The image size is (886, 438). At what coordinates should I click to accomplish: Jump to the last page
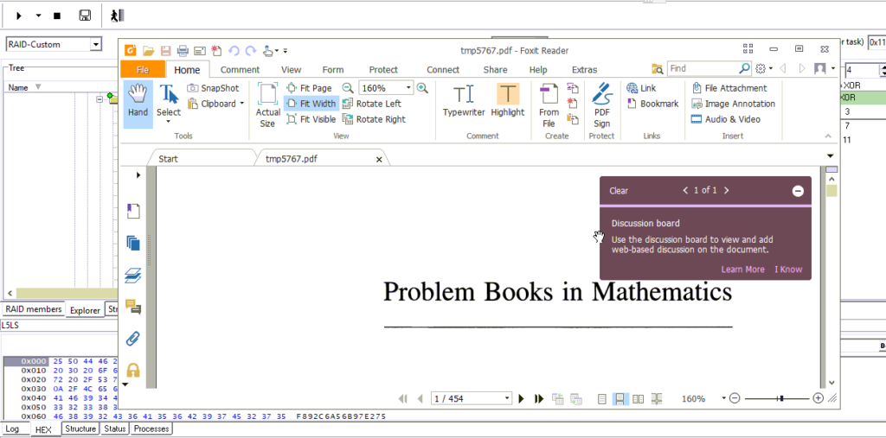539,399
